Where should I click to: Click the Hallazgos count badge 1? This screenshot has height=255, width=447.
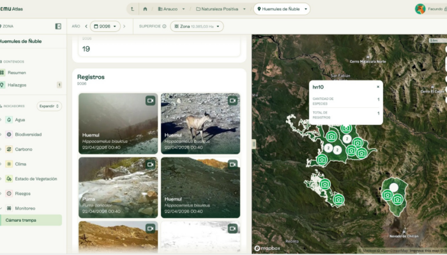pyautogui.click(x=59, y=85)
